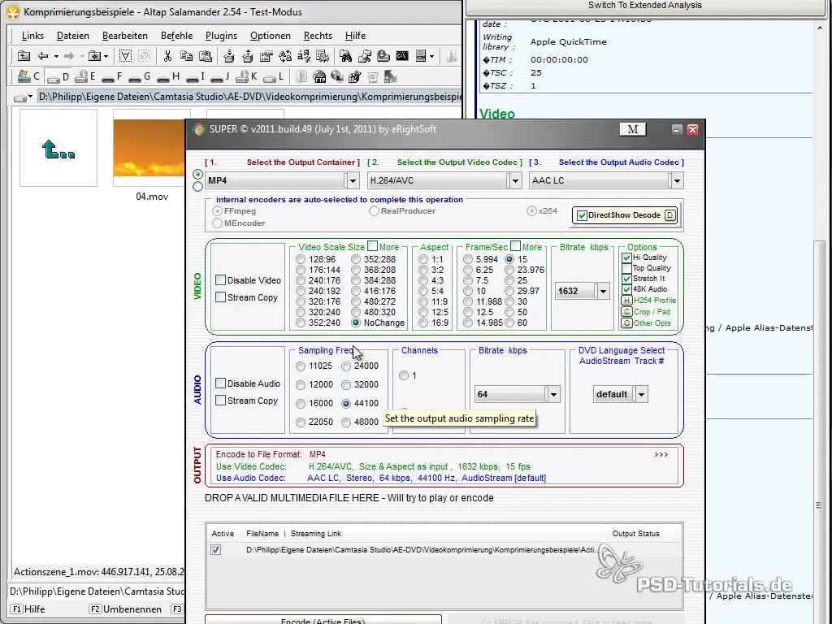The width and height of the screenshot is (832, 624).
Task: Click the filter selection icon in Salamander
Action: point(125,56)
